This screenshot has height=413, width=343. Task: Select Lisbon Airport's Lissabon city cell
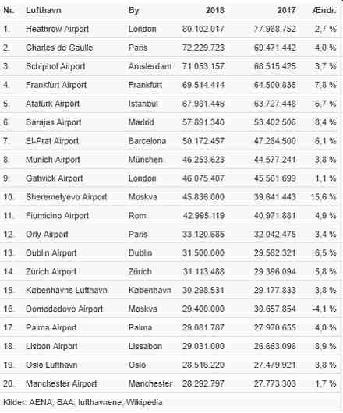(145, 346)
